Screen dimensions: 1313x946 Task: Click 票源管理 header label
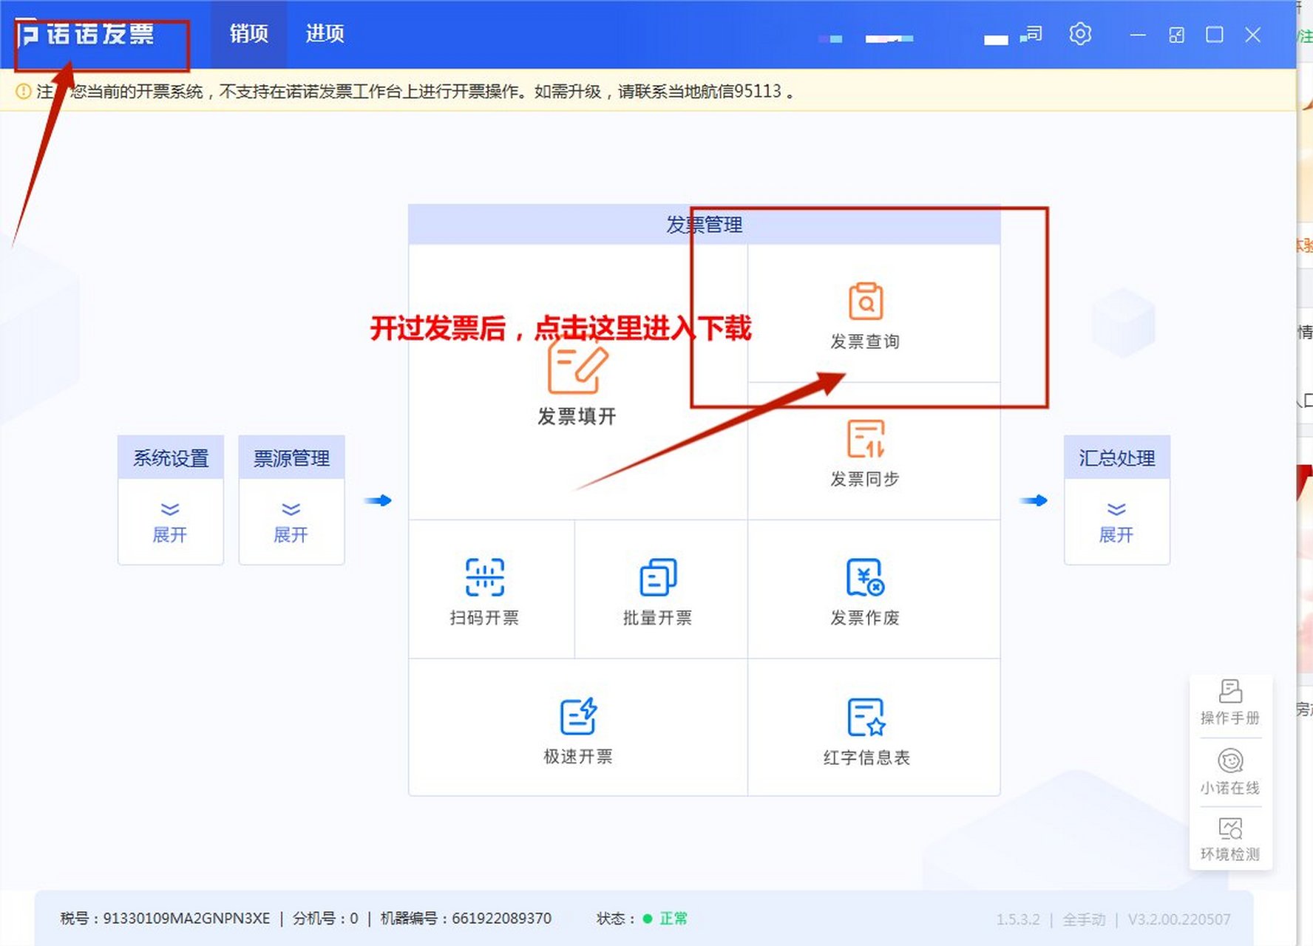click(291, 458)
